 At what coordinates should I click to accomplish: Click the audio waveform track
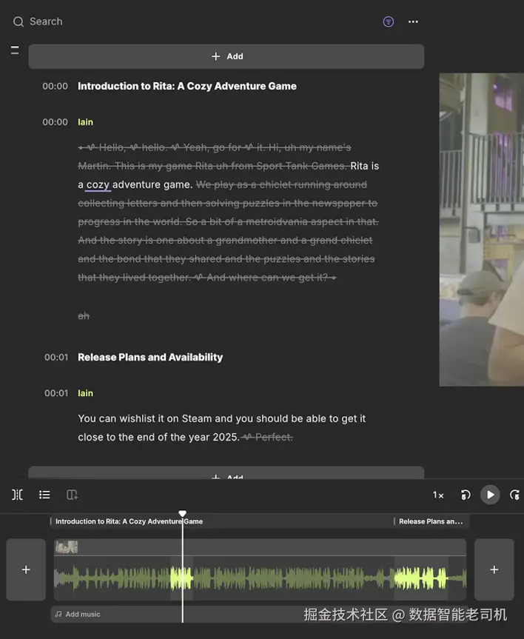[x=261, y=578]
